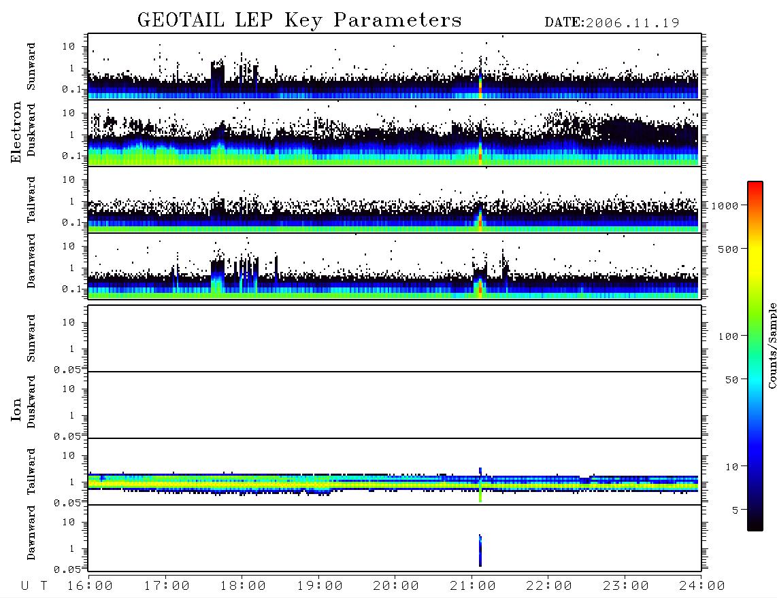This screenshot has width=777, height=598.
Task: Click the GEOTAIL LEP Key Parameters title
Action: click(299, 21)
